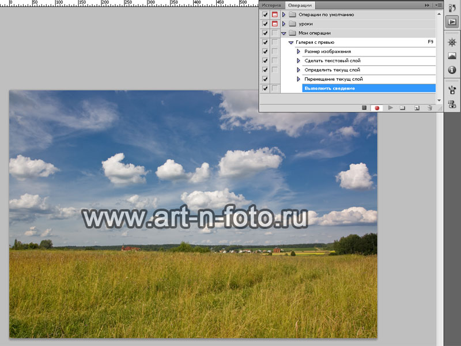This screenshot has width=461, height=346.
Task: Toggle dialog box for Сделать текстовый слой
Action: (275, 61)
